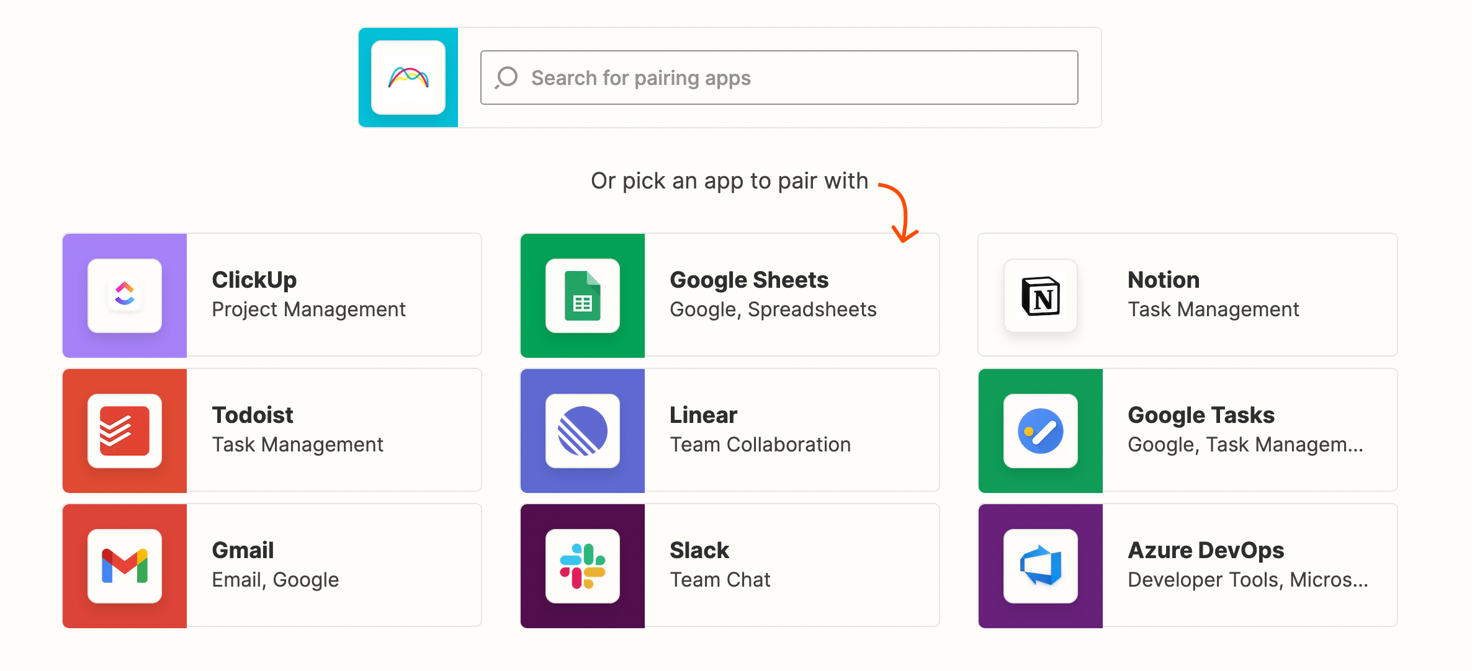Click the search magnifier icon
The width and height of the screenshot is (1472, 671).
pos(506,78)
